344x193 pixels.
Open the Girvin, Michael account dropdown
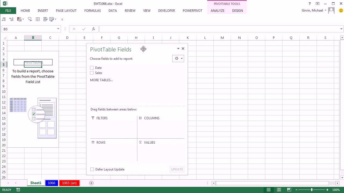(314, 10)
